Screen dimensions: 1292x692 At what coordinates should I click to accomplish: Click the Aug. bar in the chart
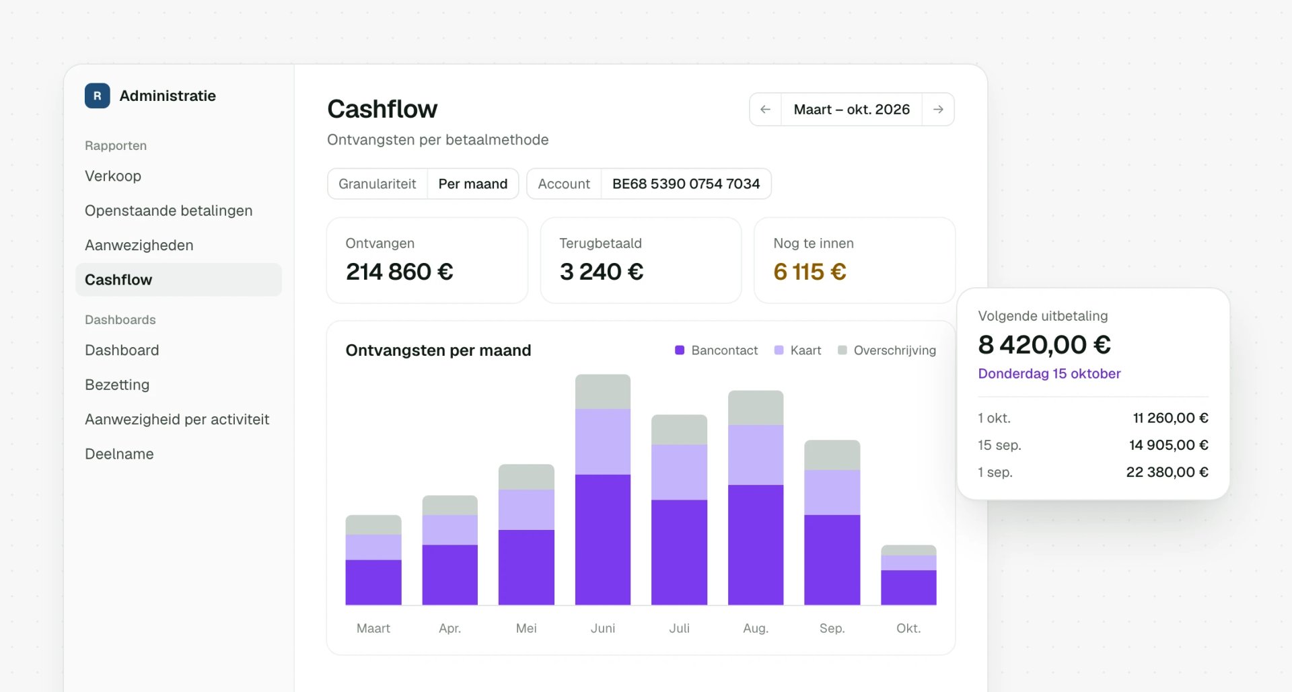(756, 498)
